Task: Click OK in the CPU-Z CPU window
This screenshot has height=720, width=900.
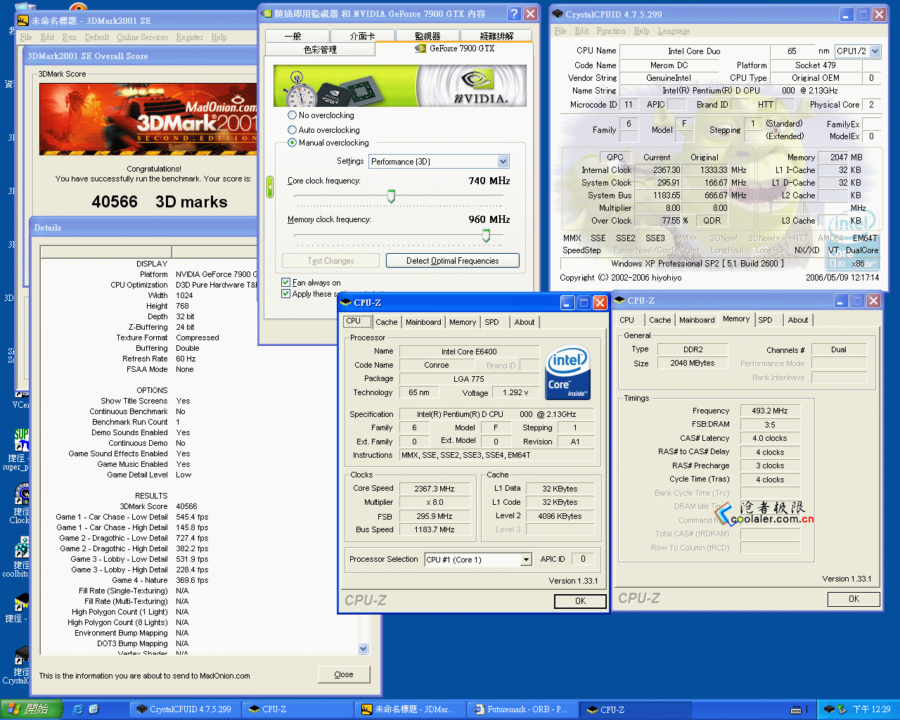Action: pyautogui.click(x=580, y=601)
